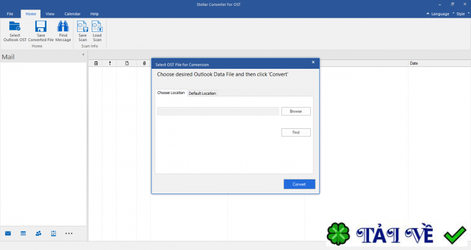Click the blue Convert button
Image resolution: width=471 pixels, height=250 pixels.
click(x=299, y=184)
